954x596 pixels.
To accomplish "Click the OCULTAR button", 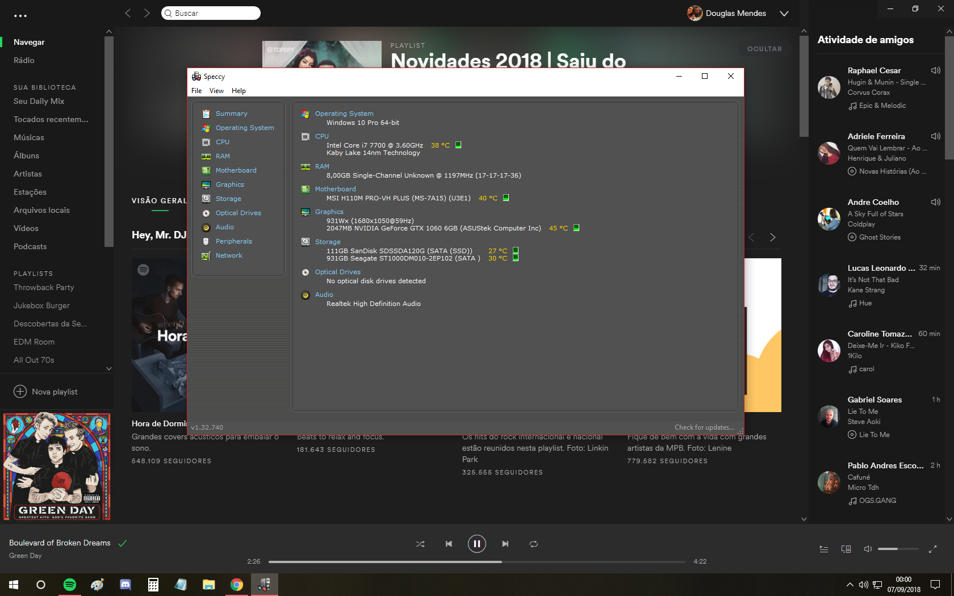I will 764,49.
